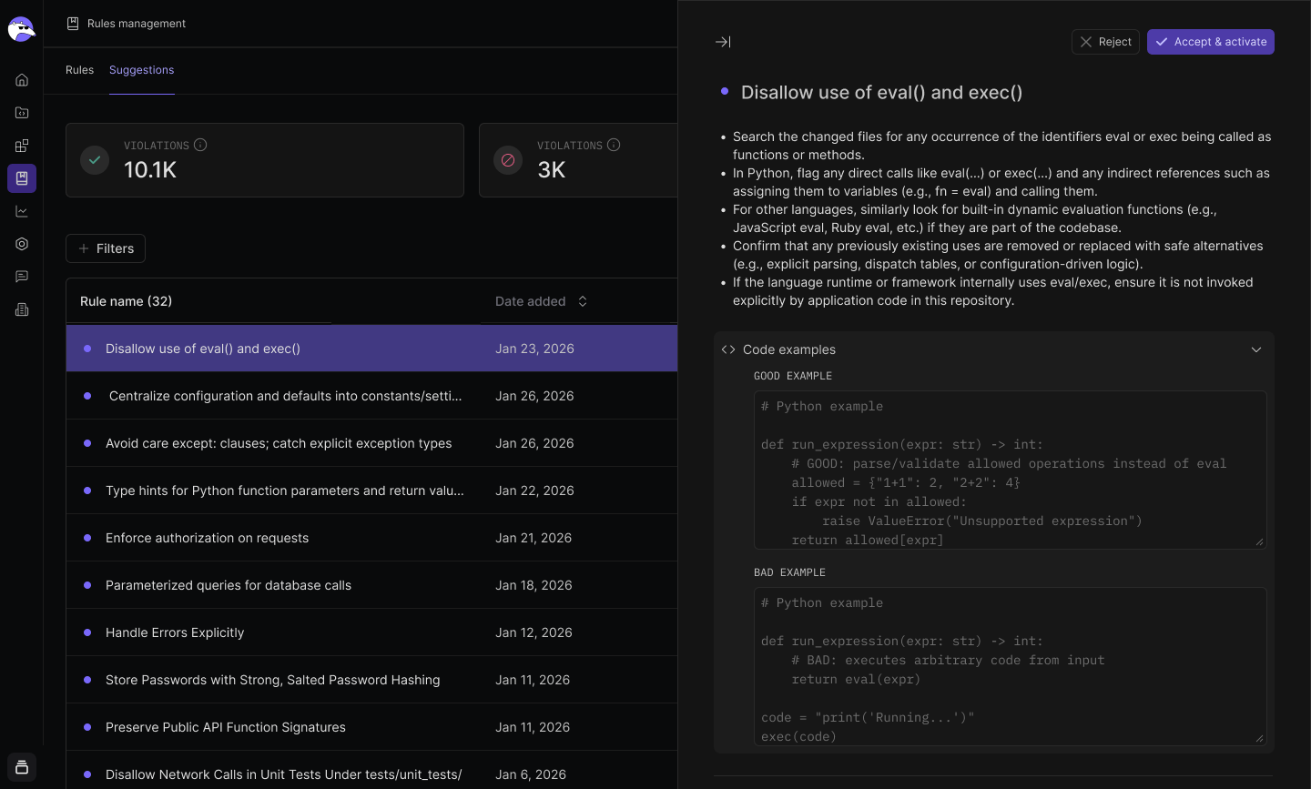Open the settings hexagon icon in sidebar
This screenshot has height=789, width=1311.
(x=22, y=244)
